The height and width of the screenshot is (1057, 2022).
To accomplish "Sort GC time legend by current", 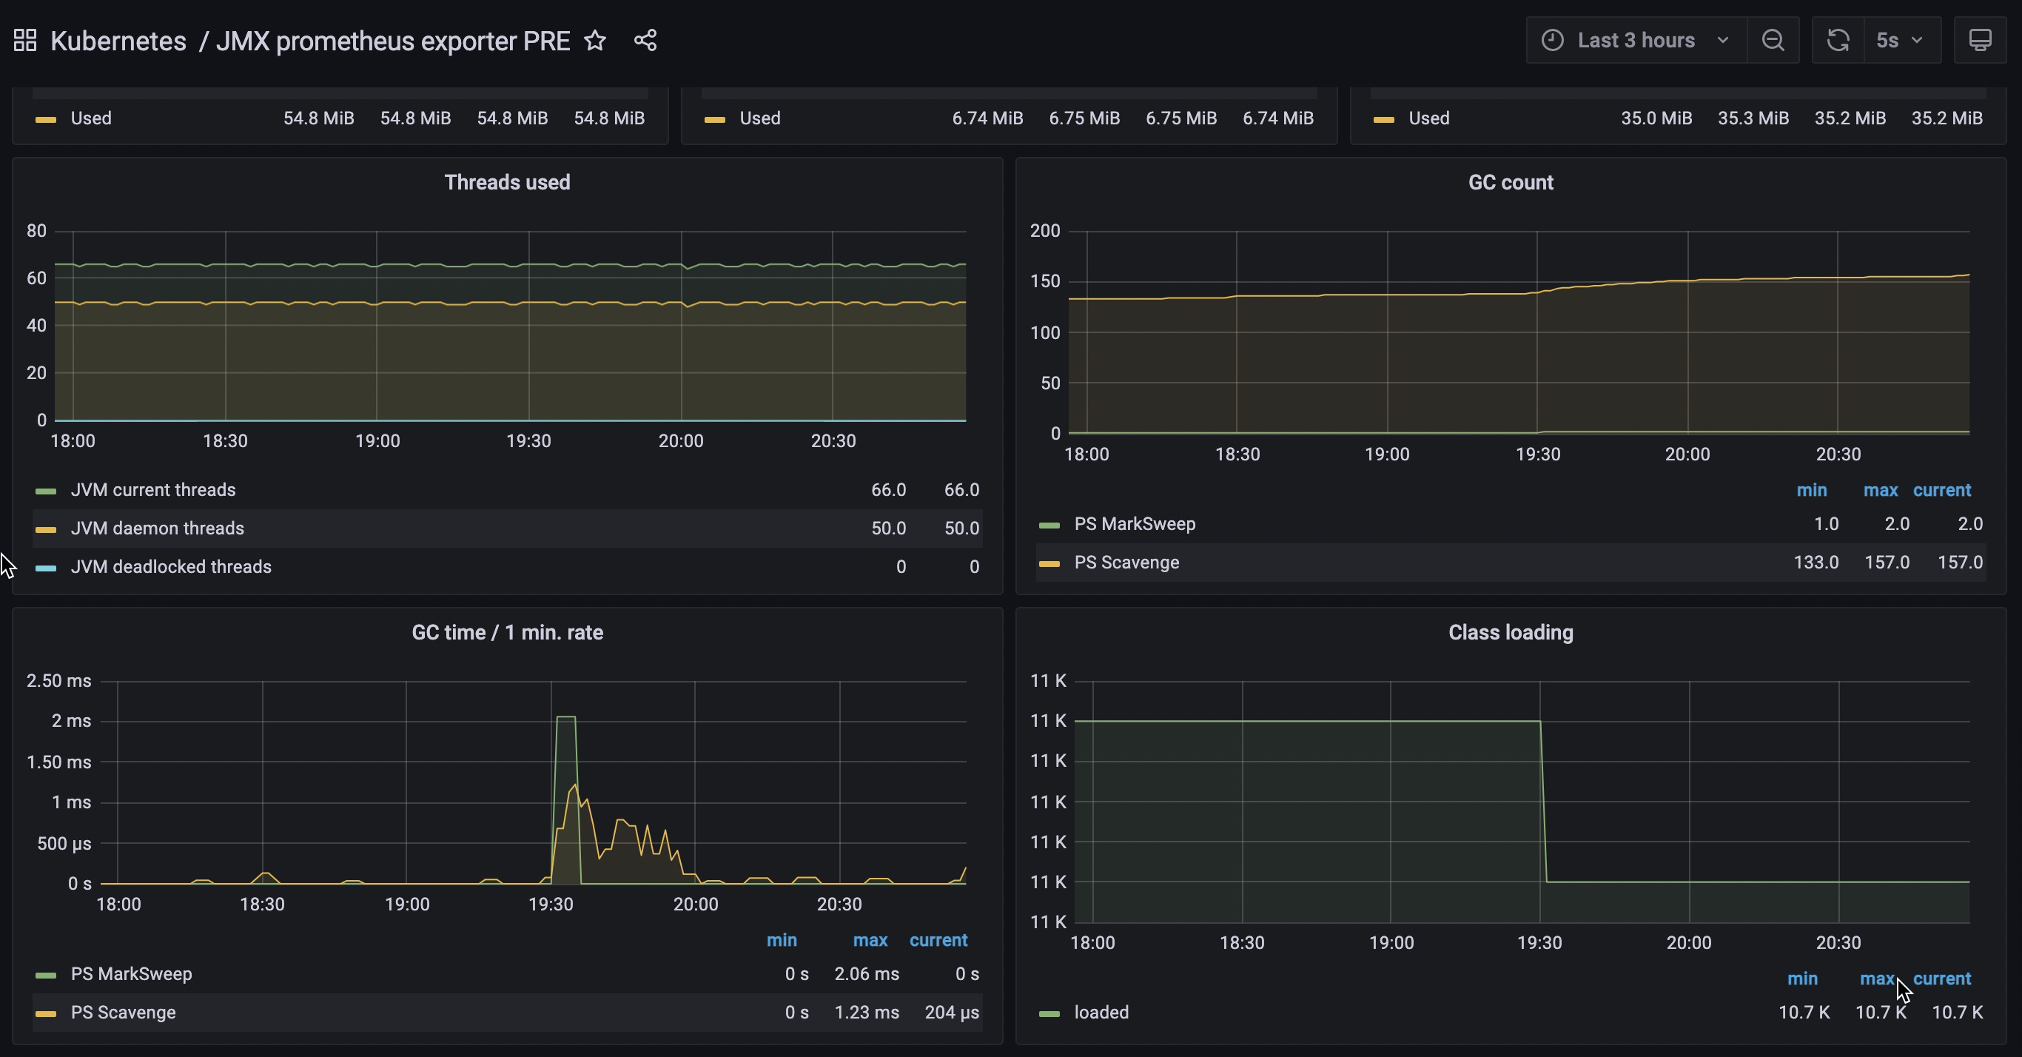I will [x=938, y=940].
